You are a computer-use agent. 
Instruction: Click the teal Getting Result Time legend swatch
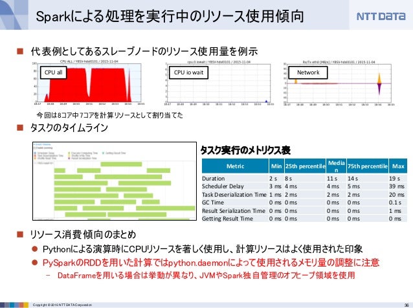pyautogui.click(x=104, y=153)
